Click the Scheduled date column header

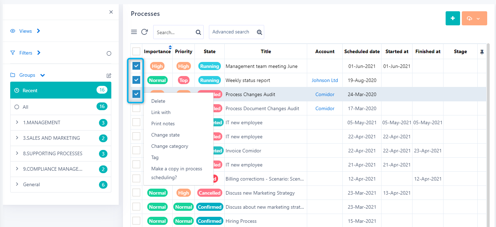(362, 51)
